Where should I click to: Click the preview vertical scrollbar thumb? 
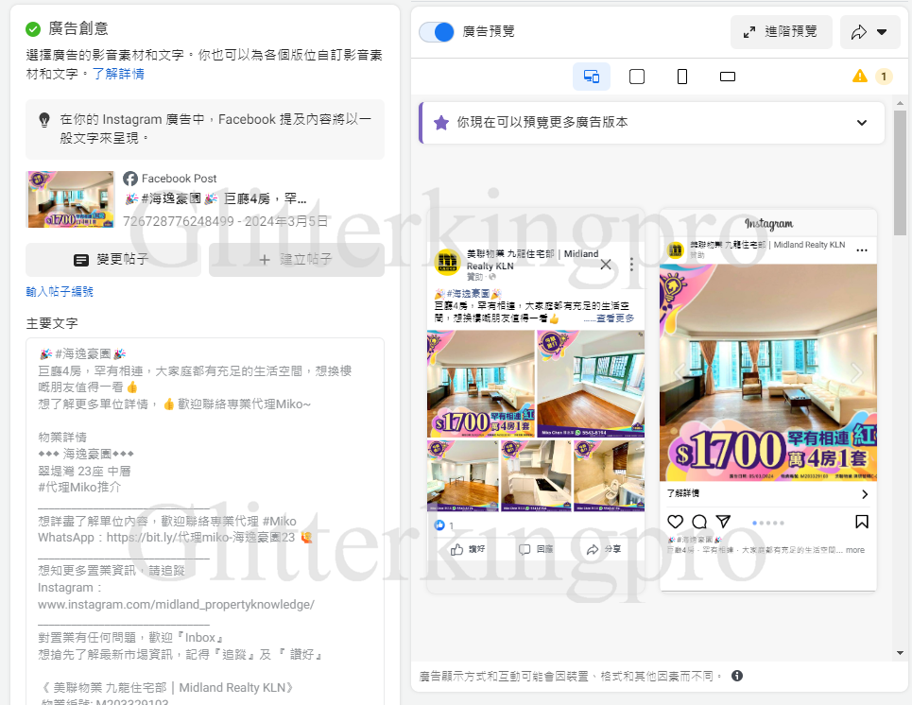pyautogui.click(x=901, y=173)
